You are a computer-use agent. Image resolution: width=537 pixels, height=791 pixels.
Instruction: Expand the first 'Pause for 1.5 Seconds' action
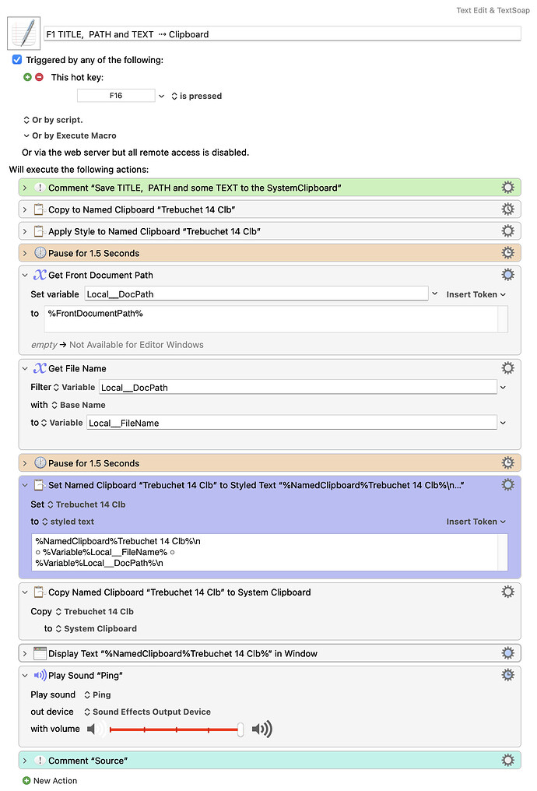tap(24, 253)
